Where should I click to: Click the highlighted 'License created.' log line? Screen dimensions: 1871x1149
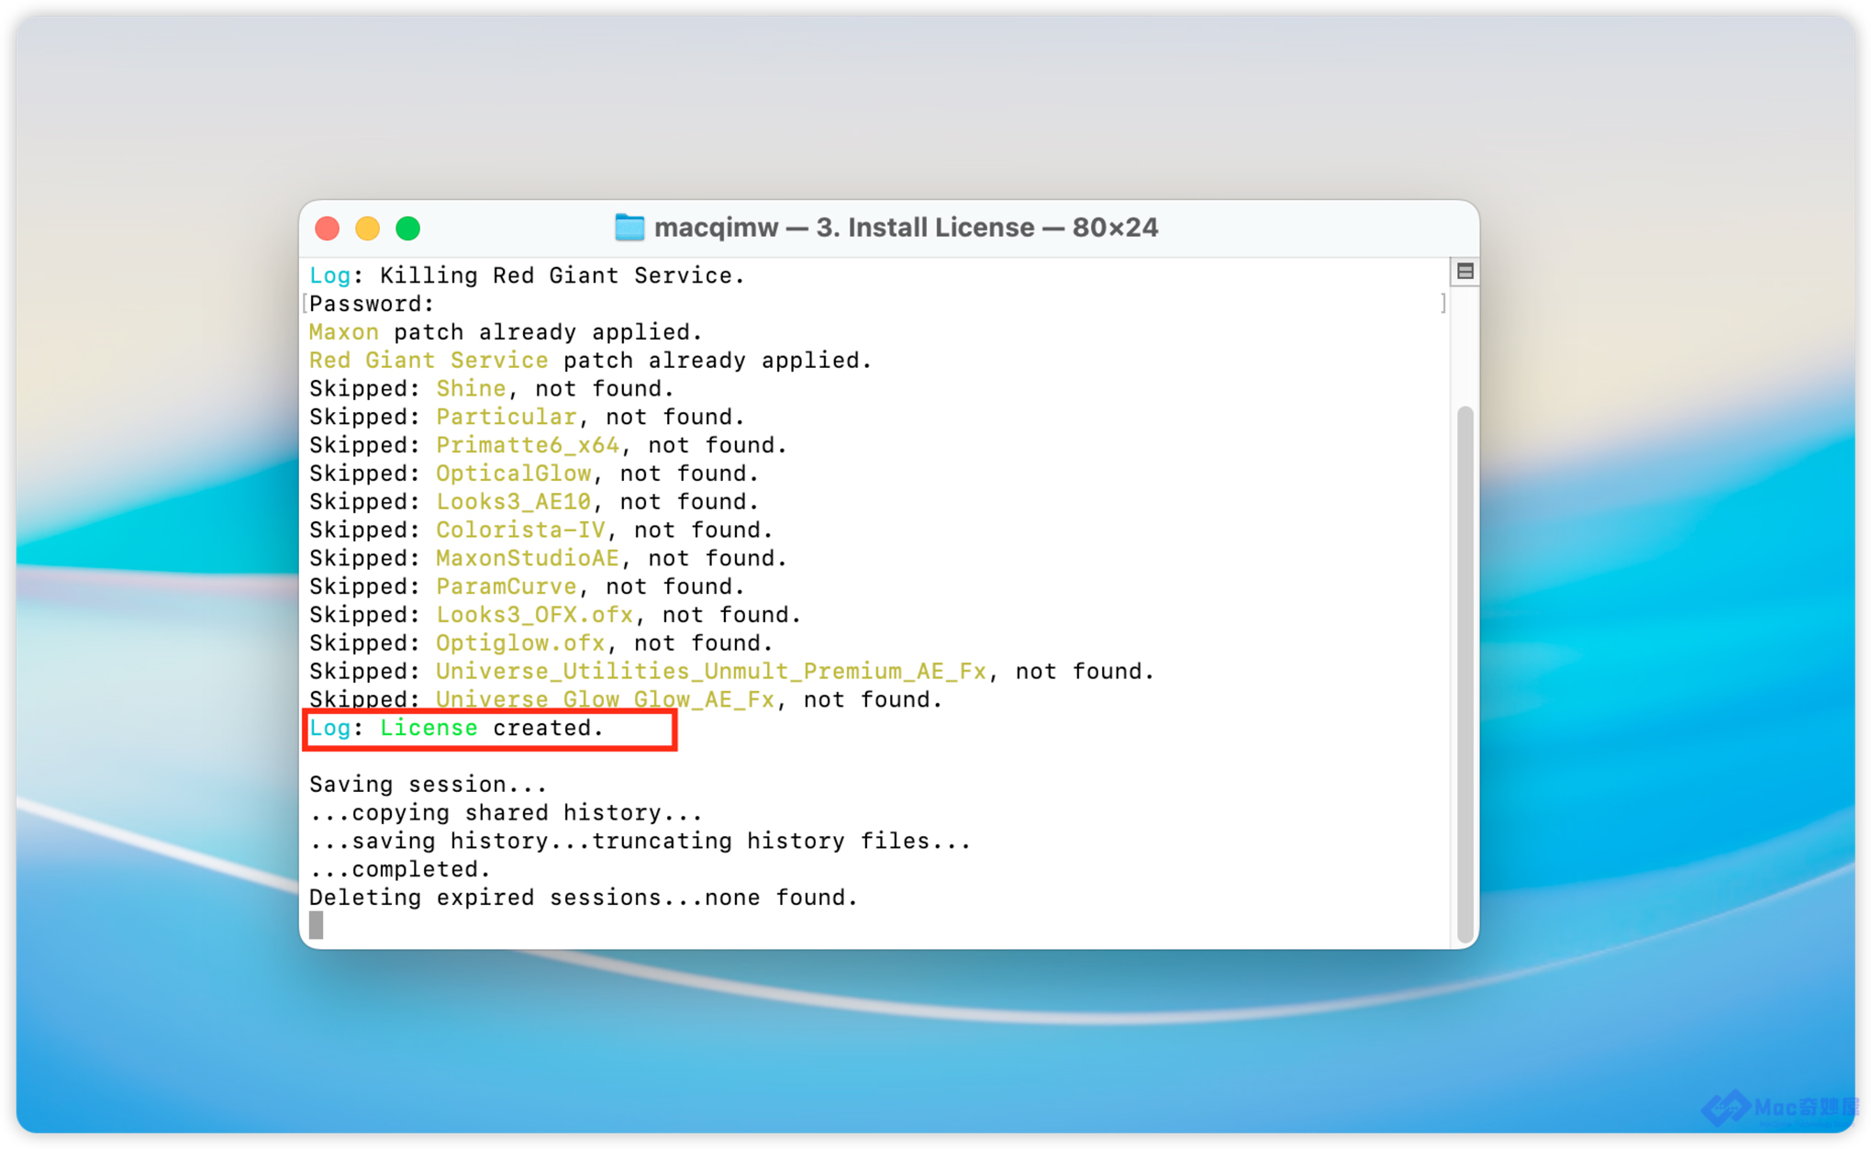(x=456, y=729)
